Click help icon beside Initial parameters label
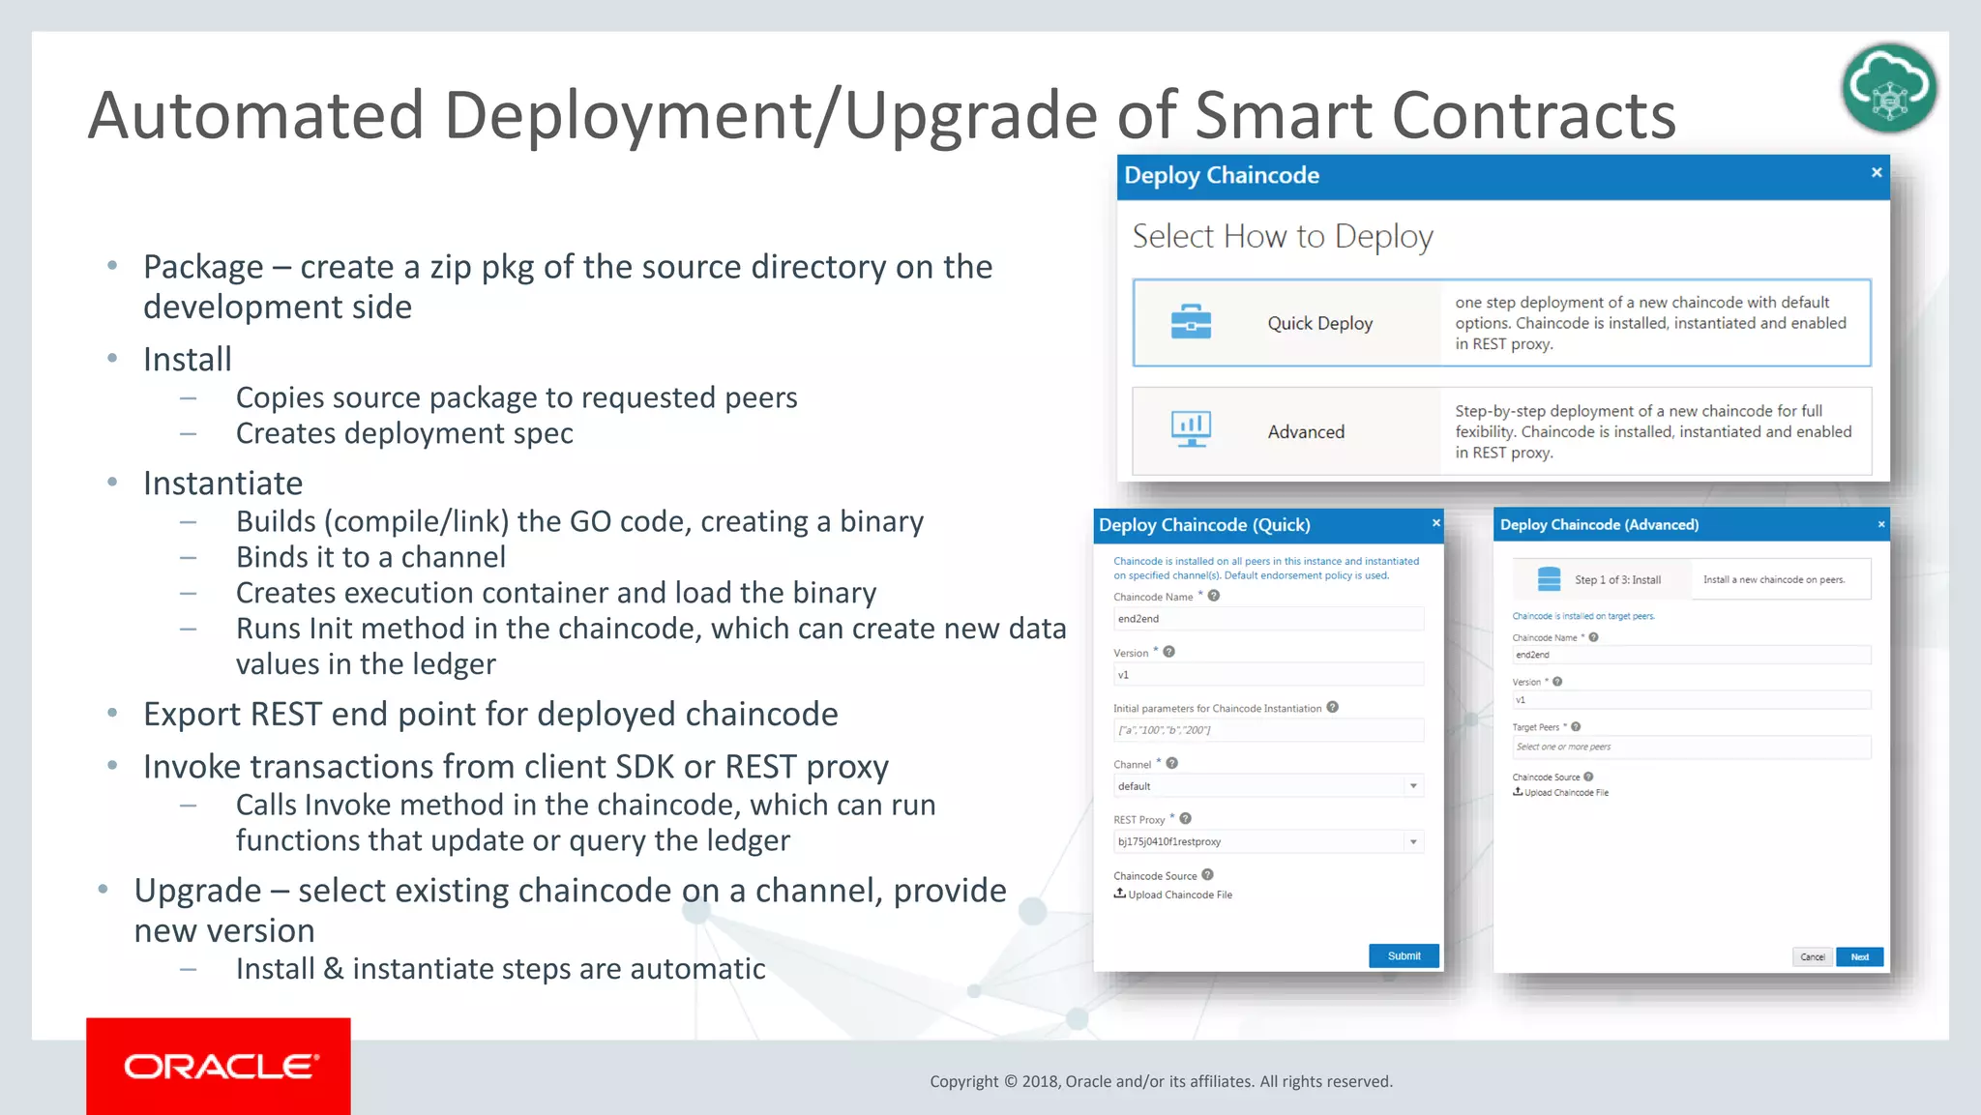 (x=1333, y=707)
